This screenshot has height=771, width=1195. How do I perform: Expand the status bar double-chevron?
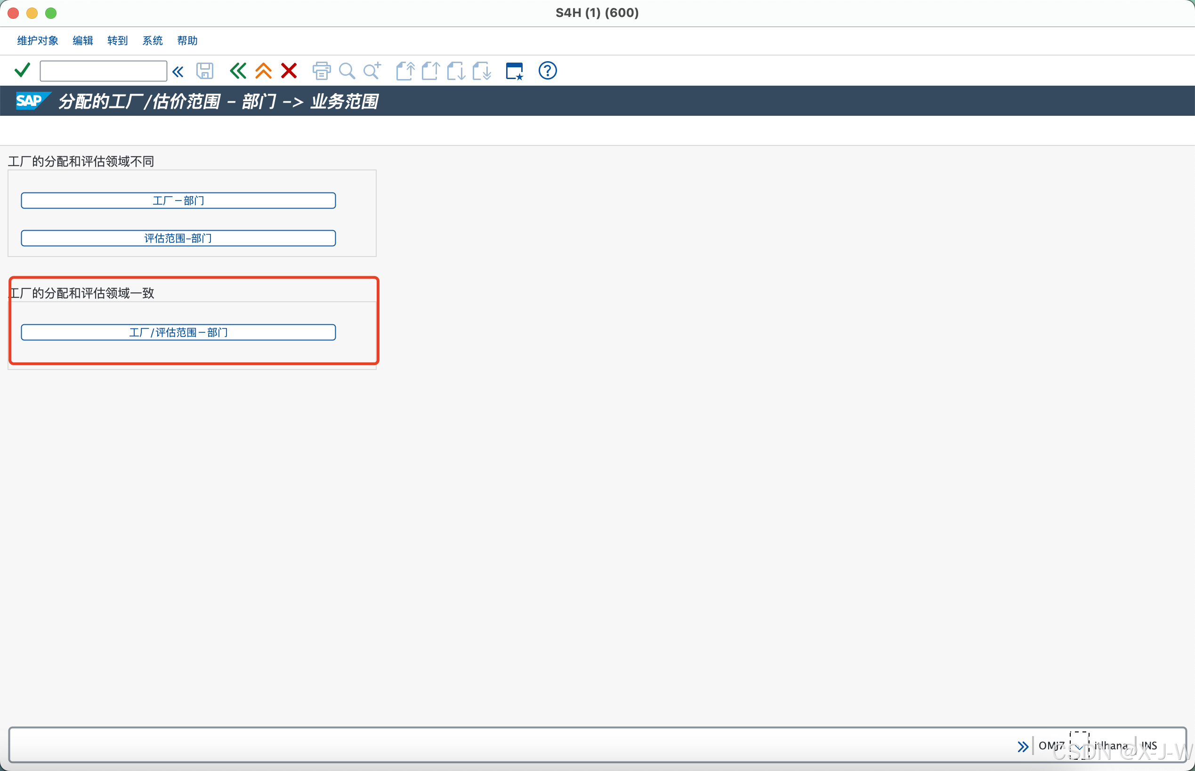[x=1023, y=747]
